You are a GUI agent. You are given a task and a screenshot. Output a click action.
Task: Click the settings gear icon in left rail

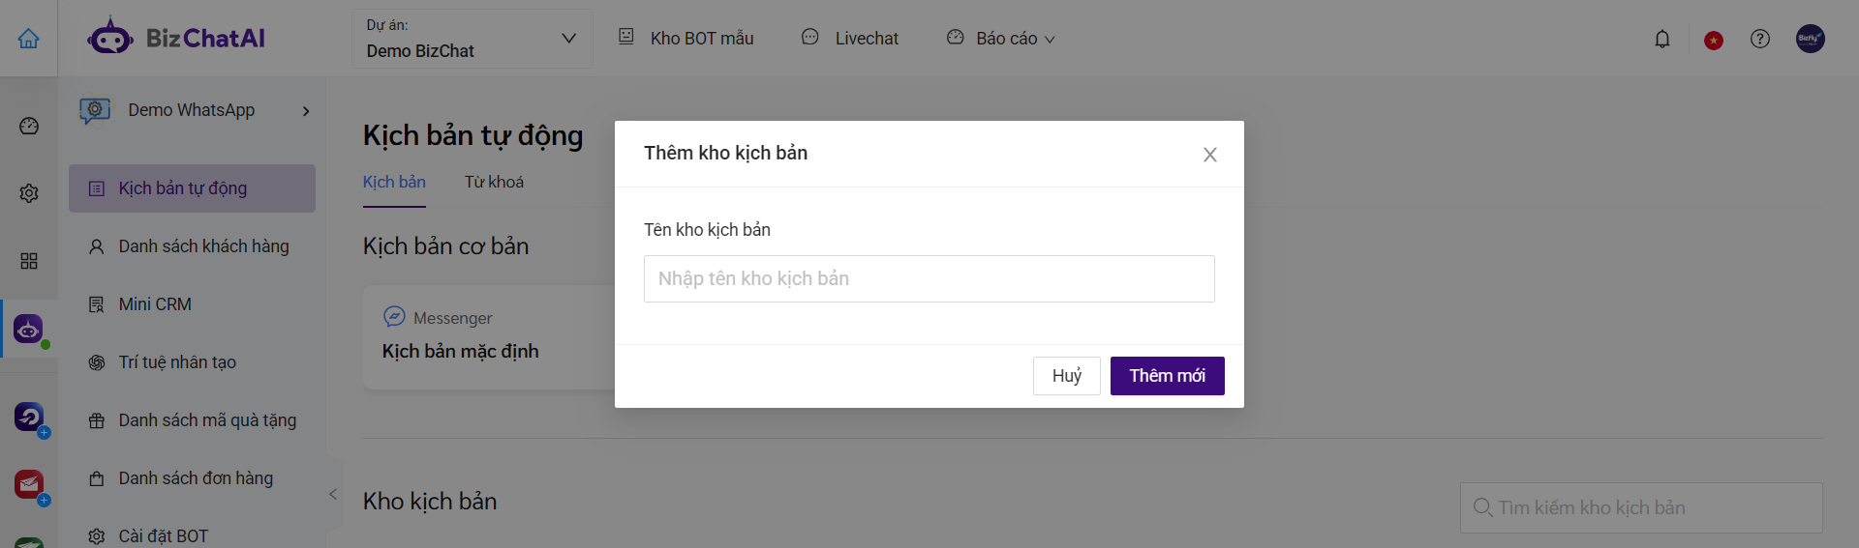pyautogui.click(x=29, y=193)
